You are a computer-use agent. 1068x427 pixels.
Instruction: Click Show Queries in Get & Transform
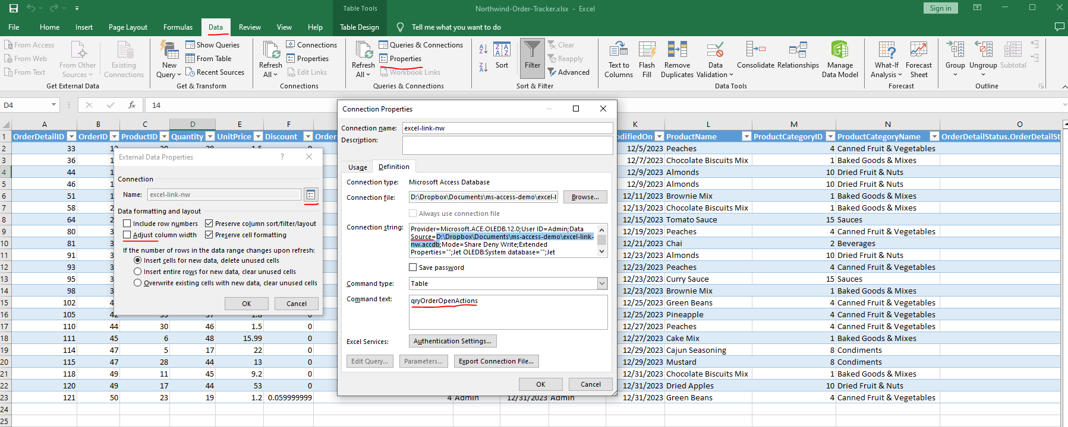tap(212, 45)
